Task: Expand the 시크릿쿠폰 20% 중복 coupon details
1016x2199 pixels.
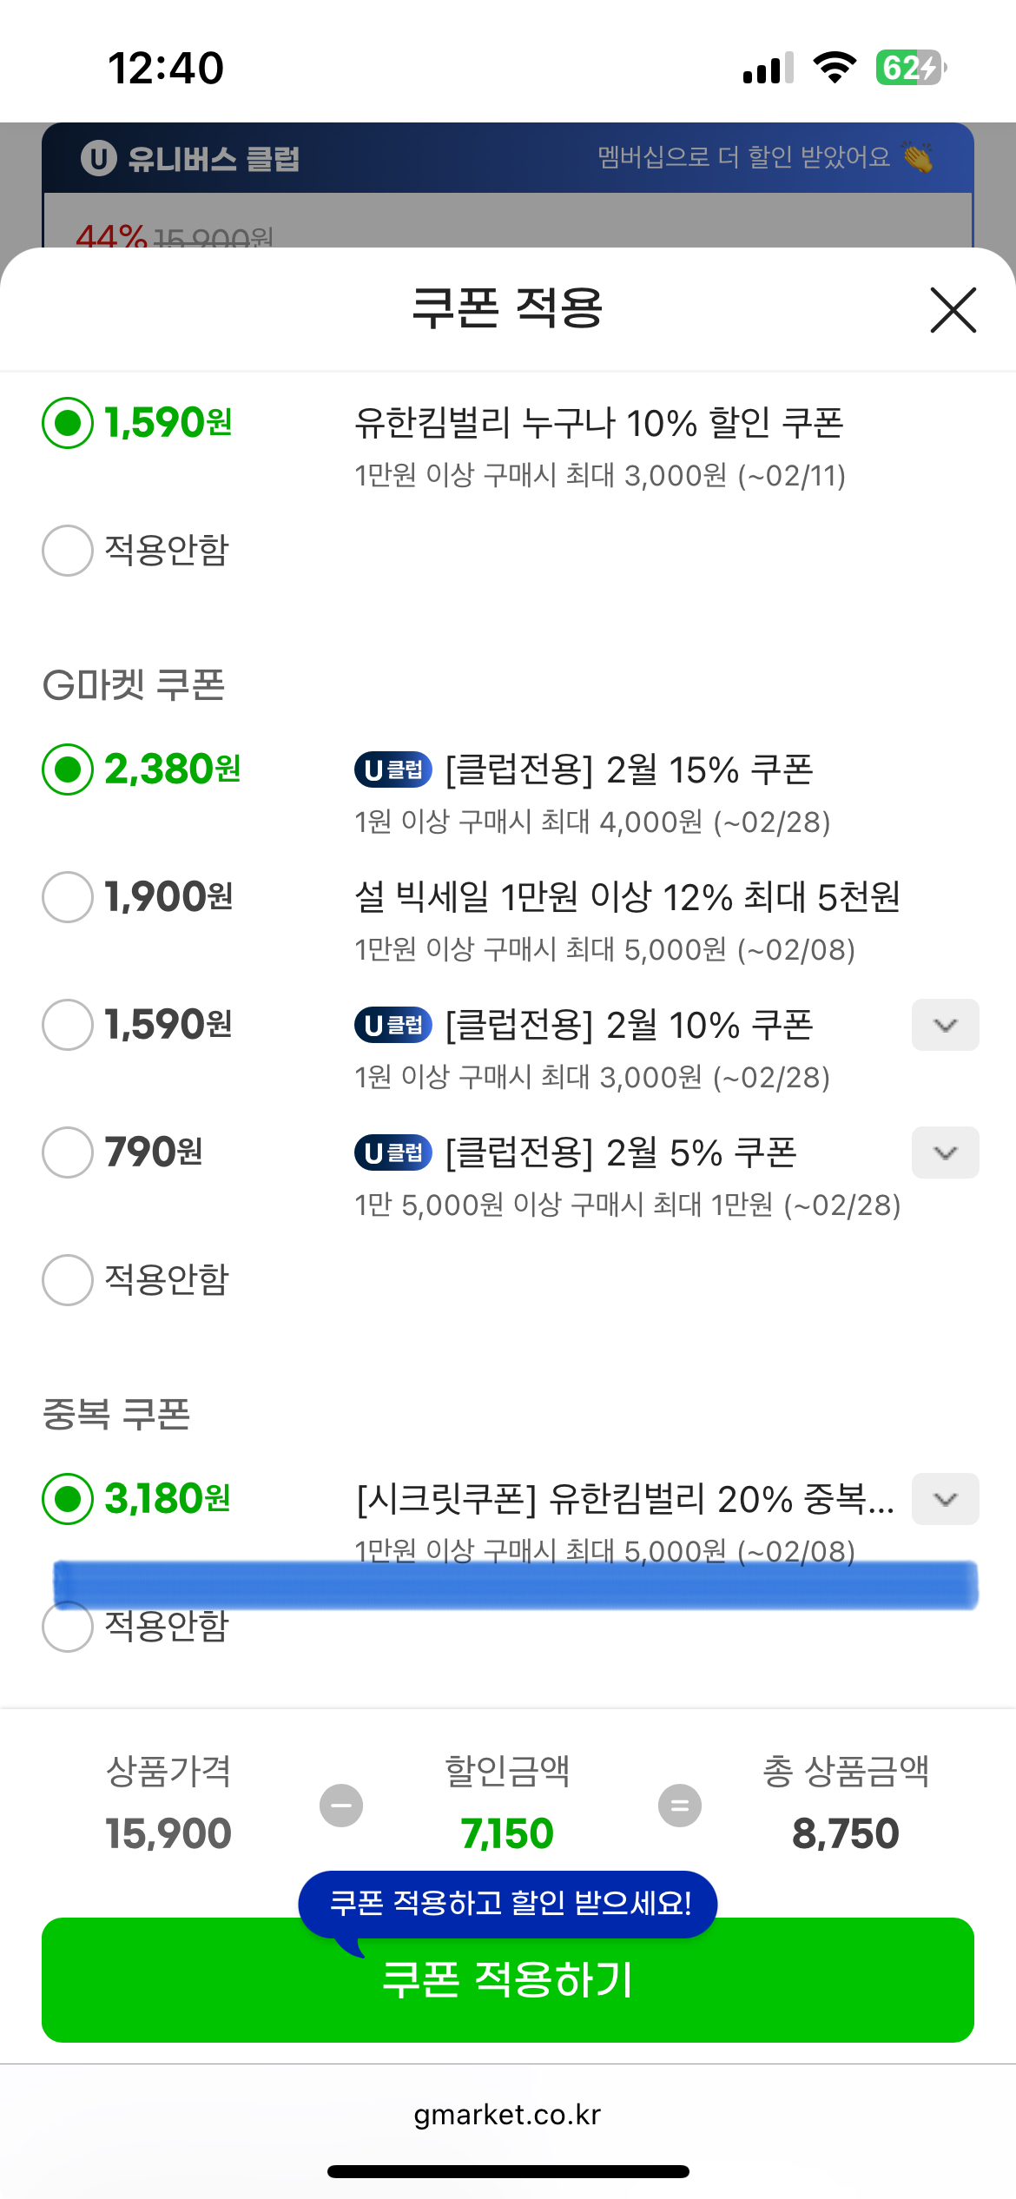Action: point(945,1499)
